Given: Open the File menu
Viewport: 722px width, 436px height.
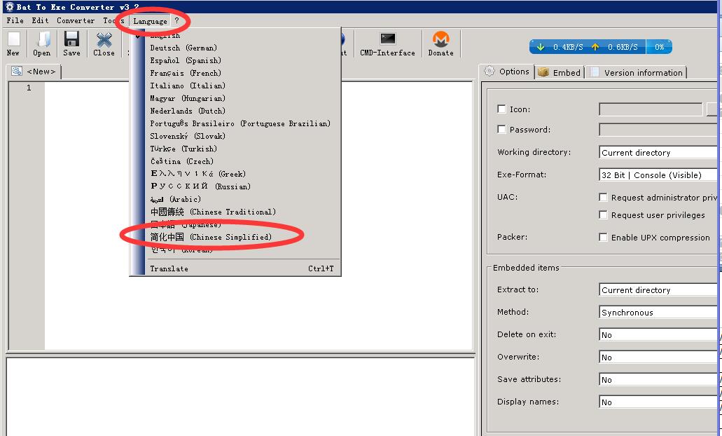Looking at the screenshot, I should click(15, 21).
